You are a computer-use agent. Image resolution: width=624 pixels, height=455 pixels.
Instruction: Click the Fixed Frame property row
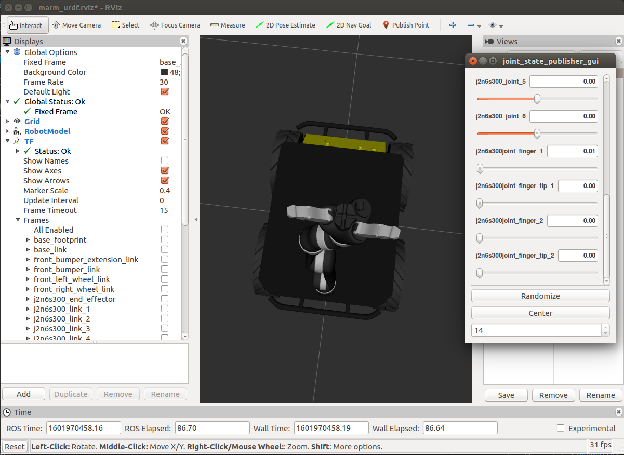tap(91, 62)
